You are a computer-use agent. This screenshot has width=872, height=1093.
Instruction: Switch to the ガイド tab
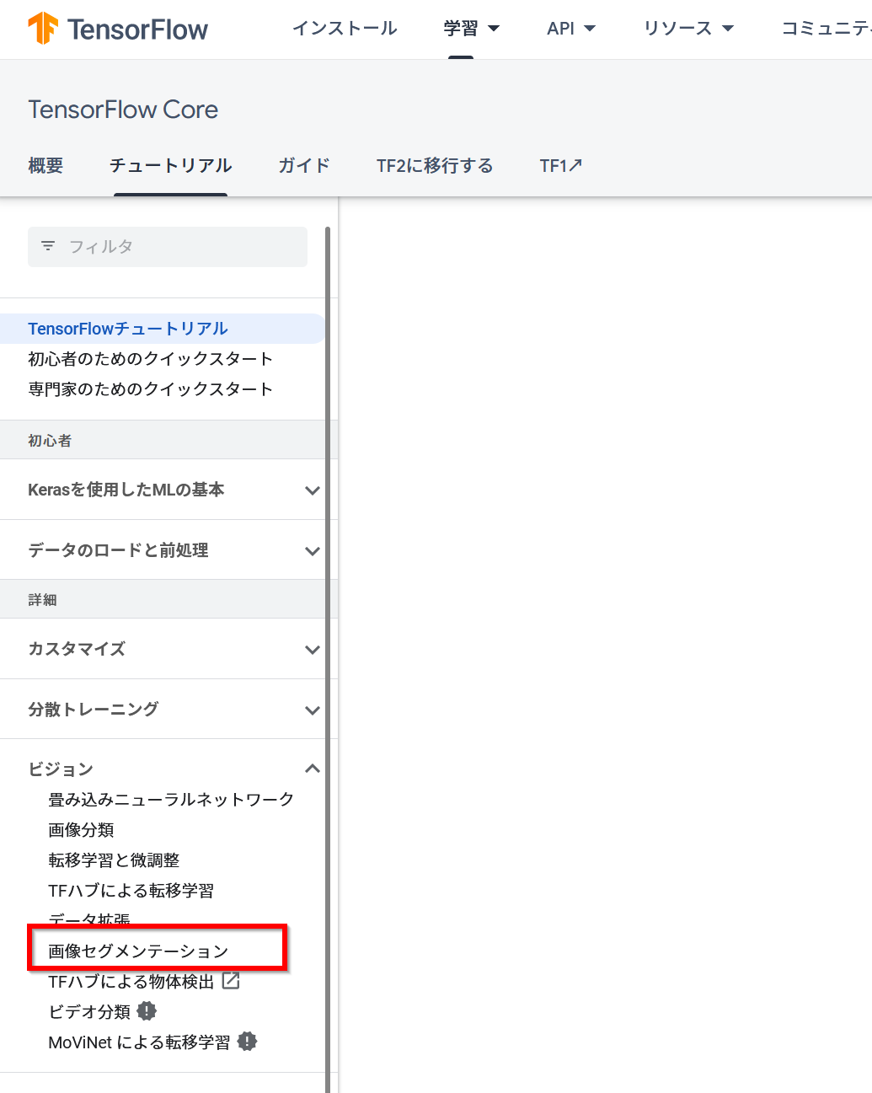304,166
